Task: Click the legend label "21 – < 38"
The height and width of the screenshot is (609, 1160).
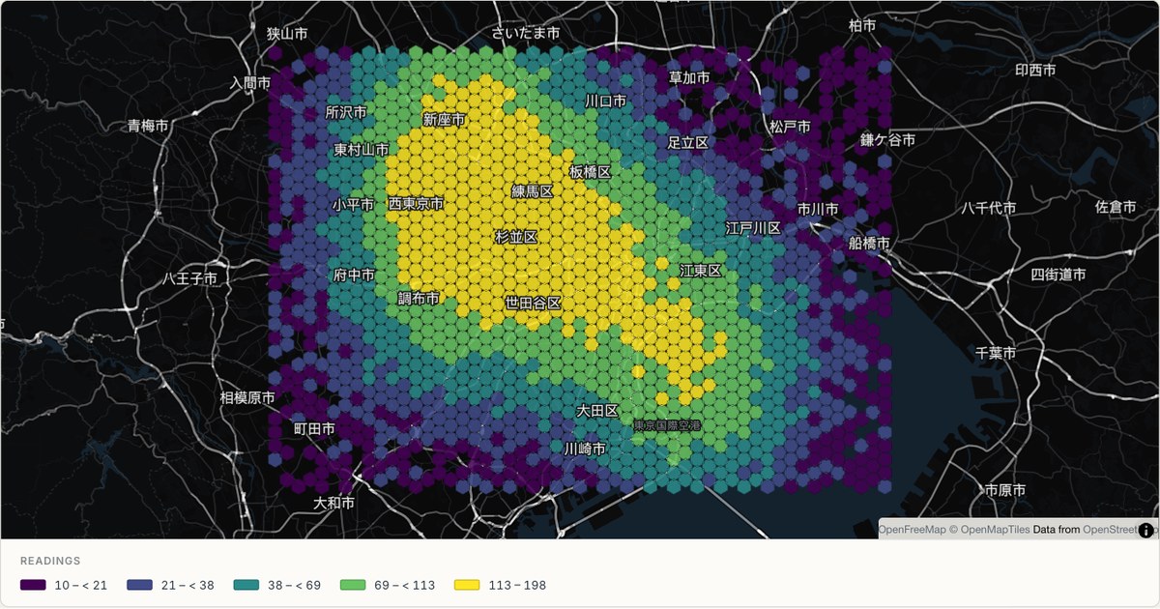Action: (188, 585)
